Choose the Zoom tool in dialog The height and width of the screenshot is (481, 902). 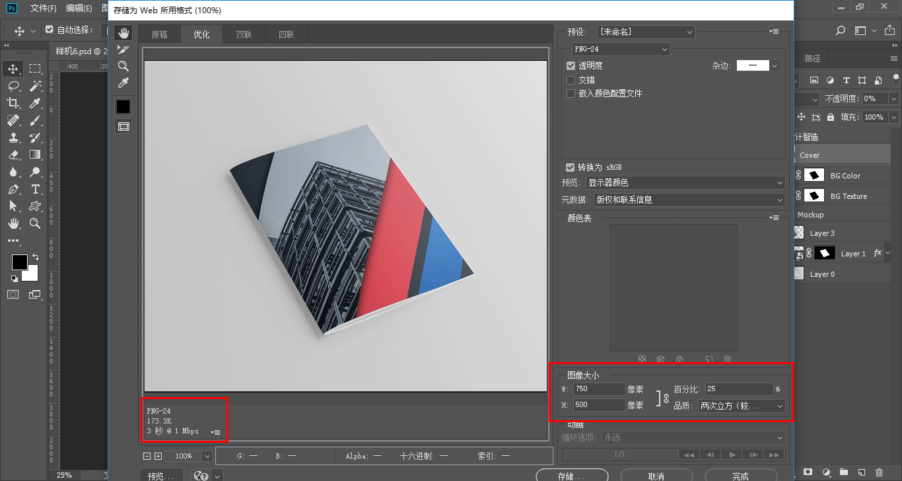(123, 66)
